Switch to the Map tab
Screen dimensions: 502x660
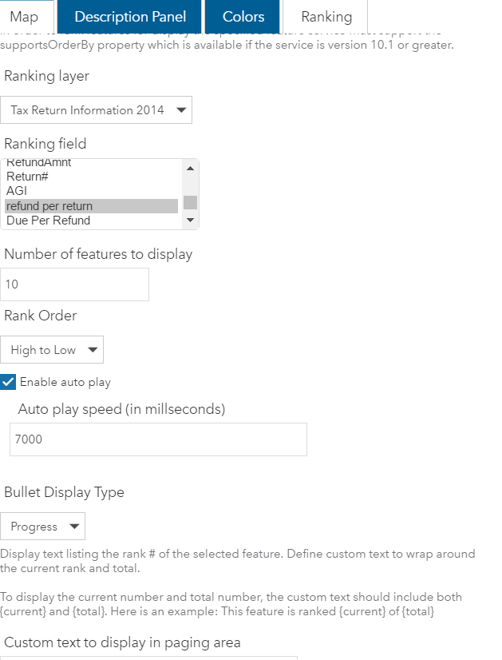click(24, 17)
